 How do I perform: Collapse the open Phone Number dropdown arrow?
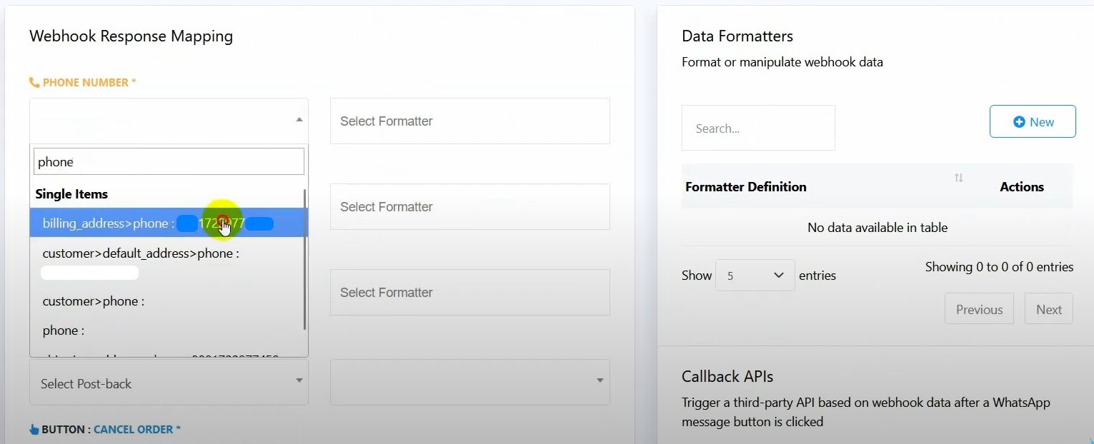(299, 120)
